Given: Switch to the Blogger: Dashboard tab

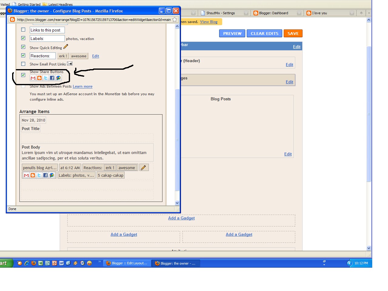Looking at the screenshot, I should point(277,13).
